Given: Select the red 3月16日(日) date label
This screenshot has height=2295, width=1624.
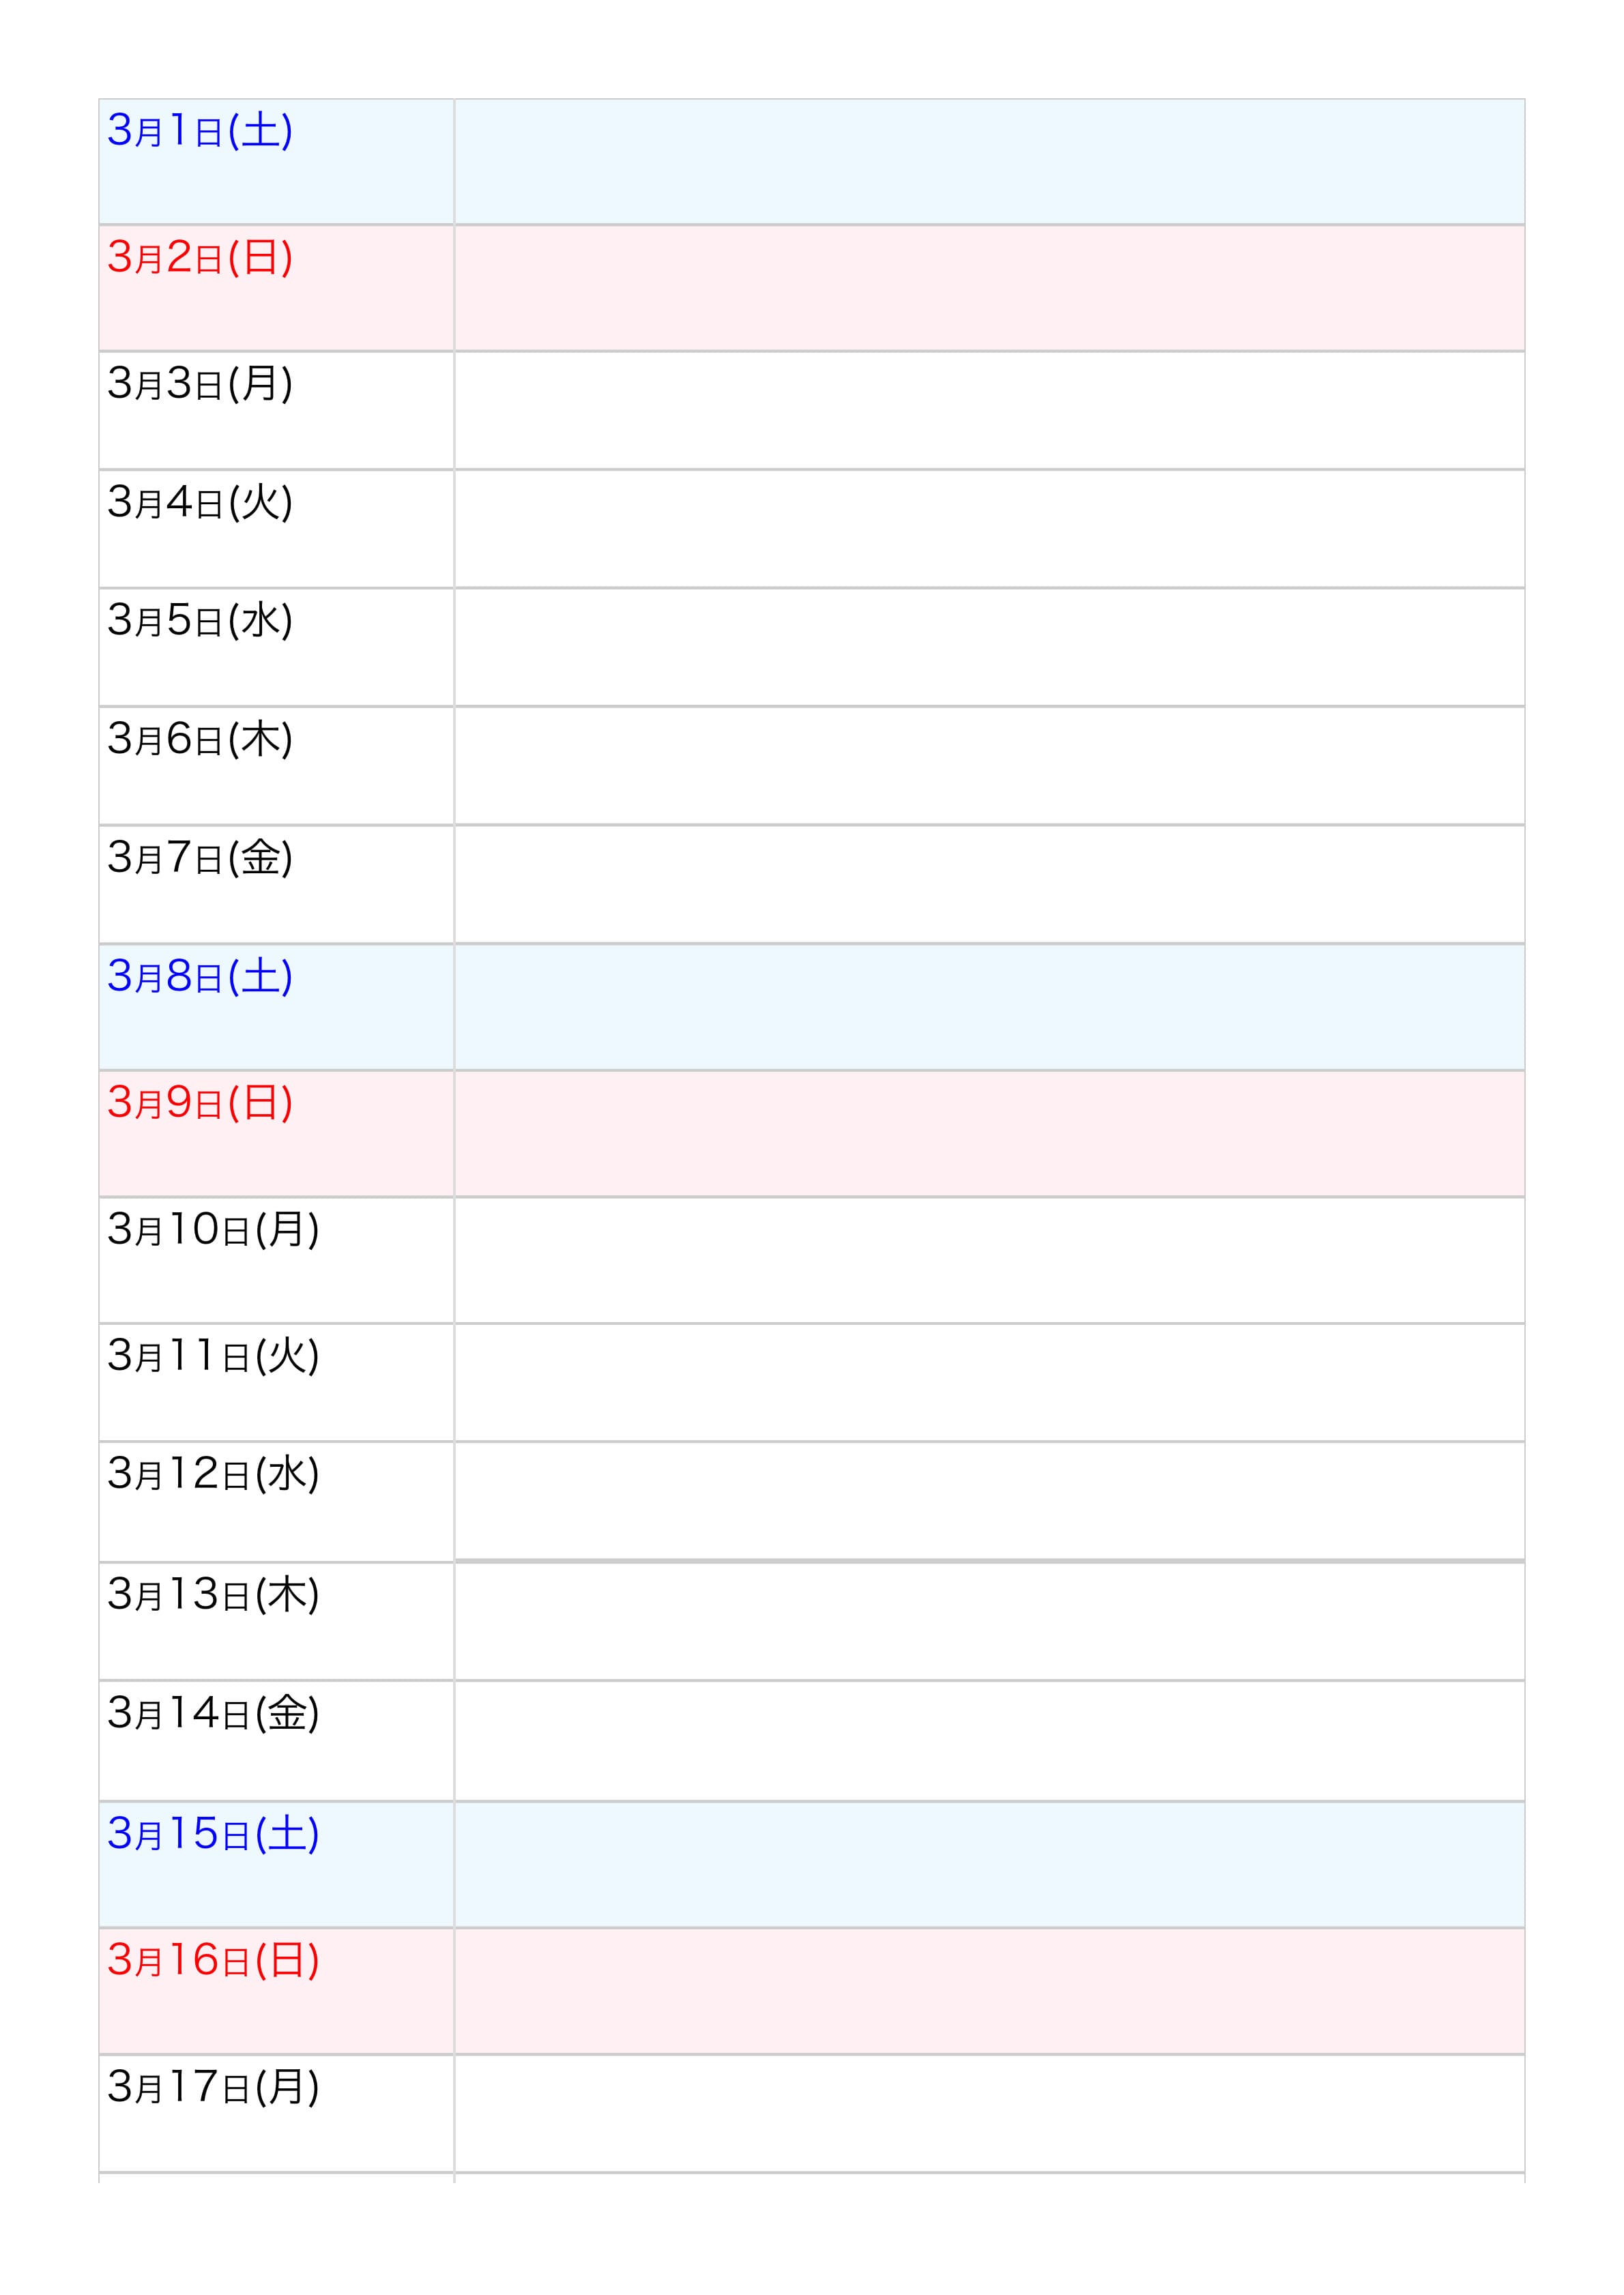Looking at the screenshot, I should click(213, 1960).
